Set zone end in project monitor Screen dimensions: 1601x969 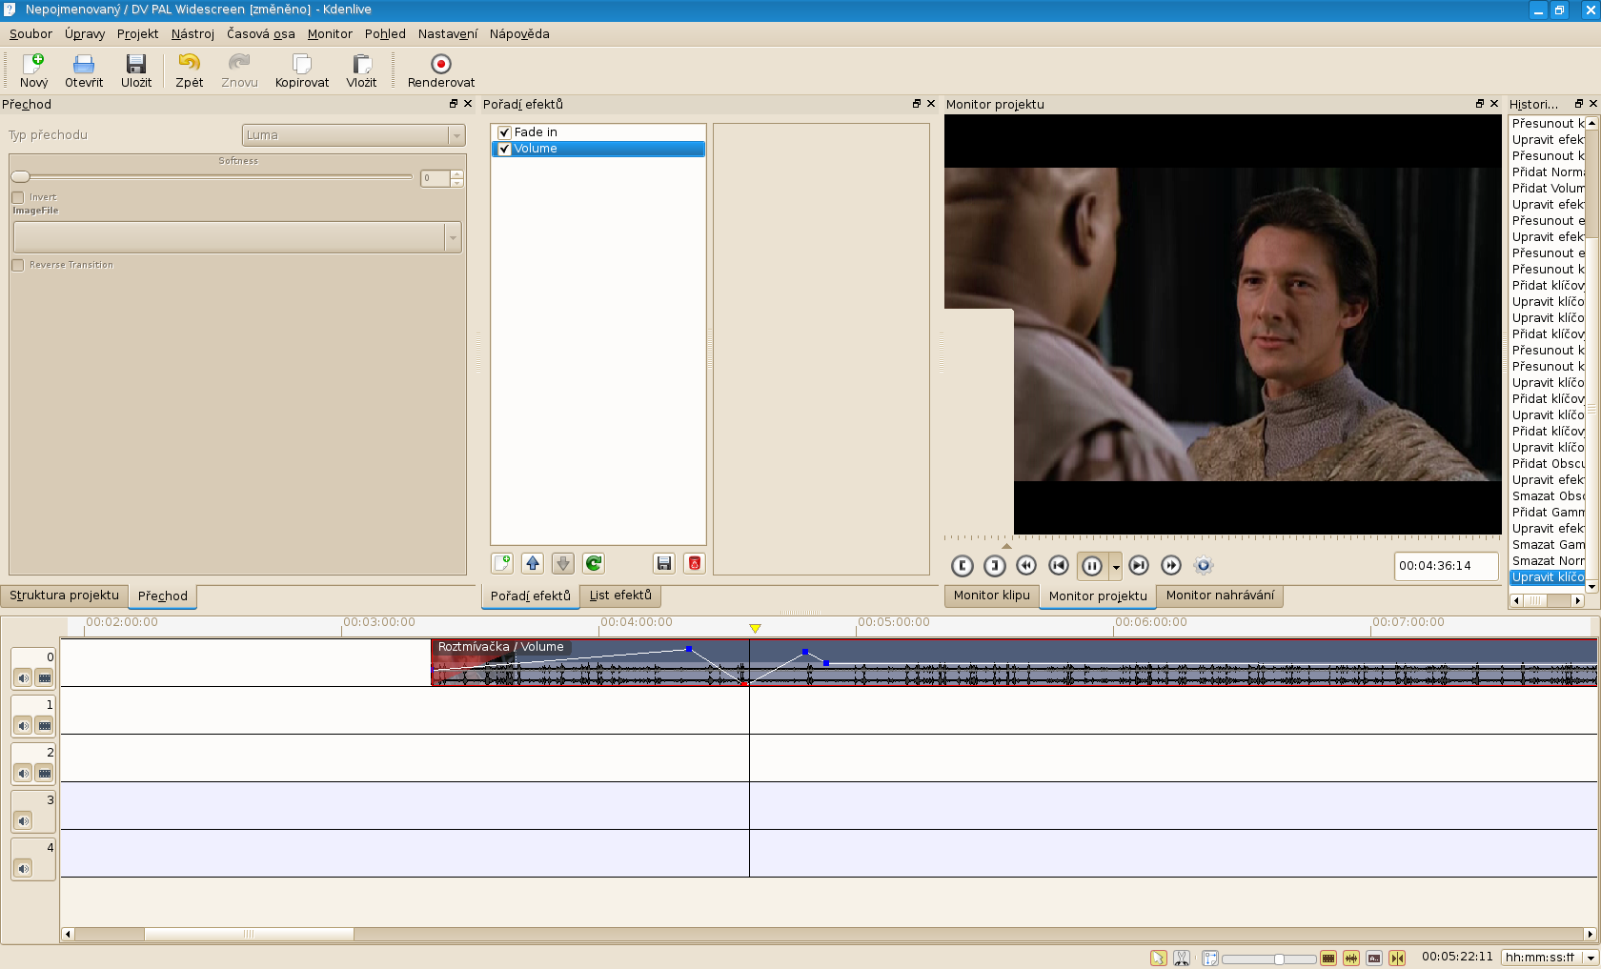click(x=995, y=566)
